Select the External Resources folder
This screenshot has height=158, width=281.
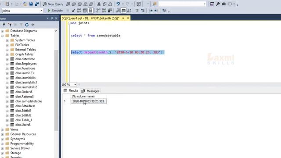[23, 134]
